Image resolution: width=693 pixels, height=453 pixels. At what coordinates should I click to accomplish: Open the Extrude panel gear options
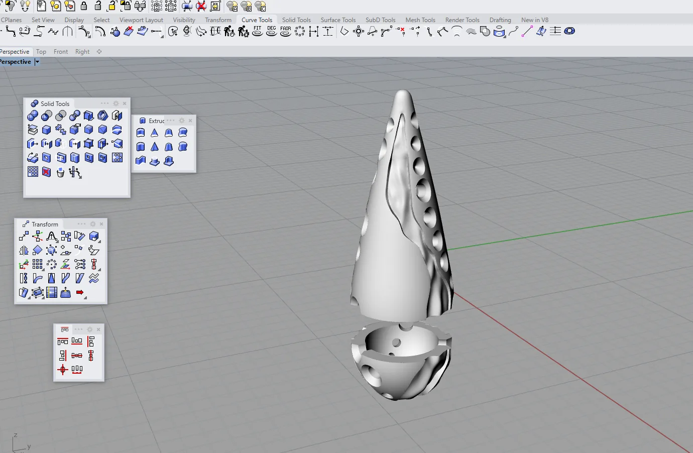point(182,121)
